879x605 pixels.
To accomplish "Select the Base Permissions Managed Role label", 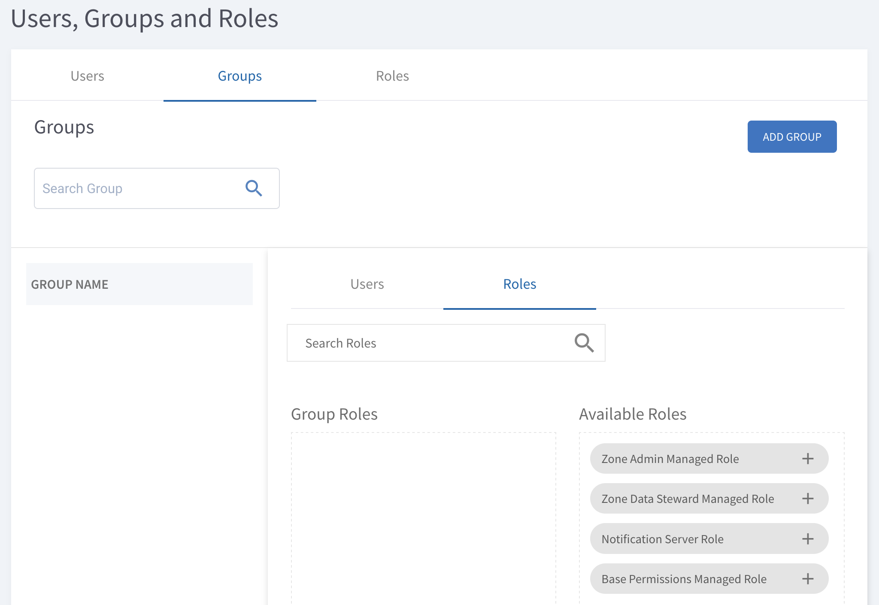I will pyautogui.click(x=684, y=579).
